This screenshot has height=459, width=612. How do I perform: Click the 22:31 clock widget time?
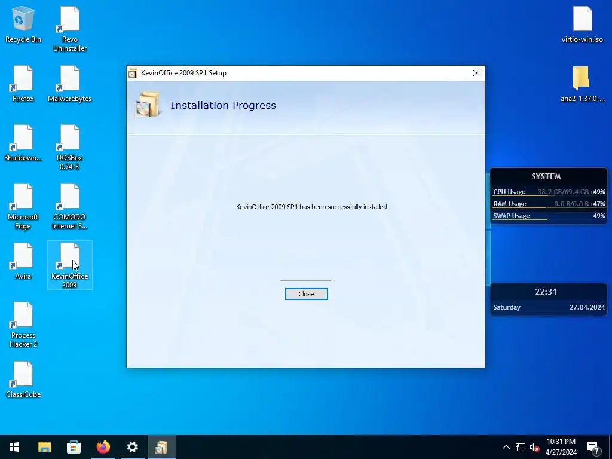coord(546,292)
